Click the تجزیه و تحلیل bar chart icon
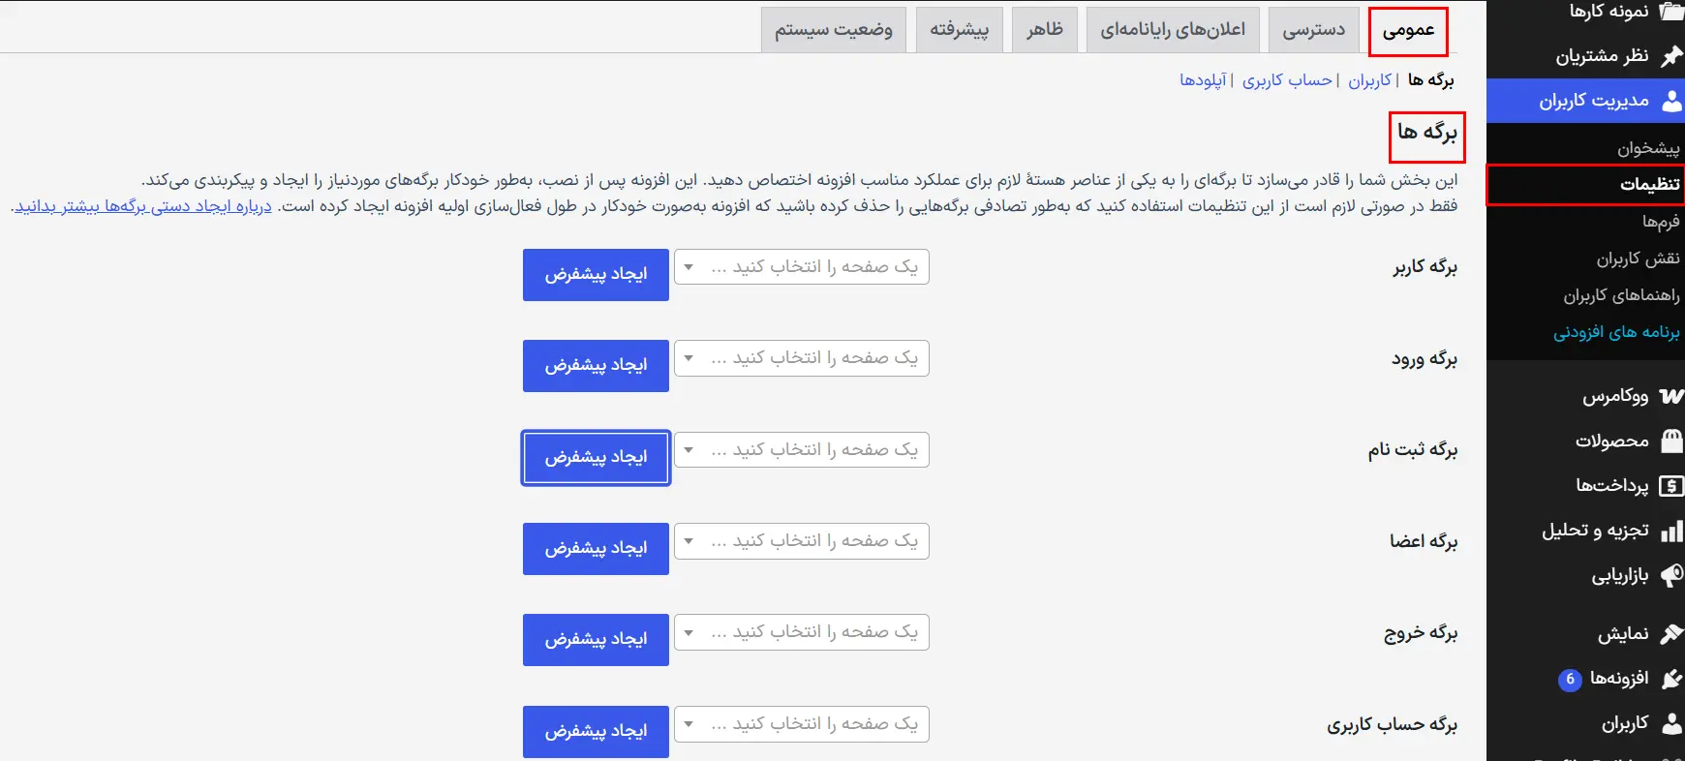 click(1671, 531)
